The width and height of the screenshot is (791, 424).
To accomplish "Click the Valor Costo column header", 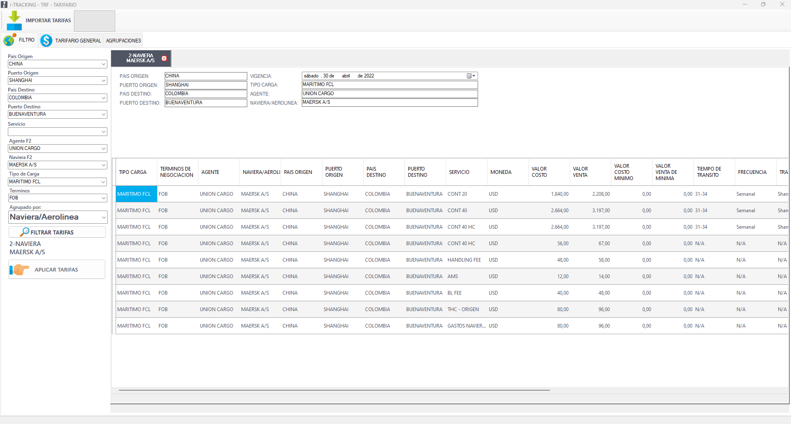I will click(x=548, y=172).
